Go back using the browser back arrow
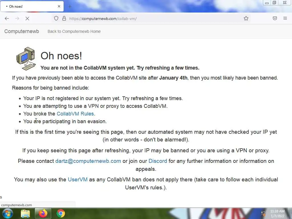292x219 pixels. pos(7,19)
